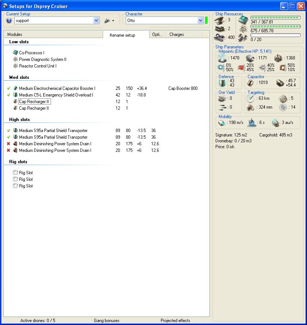Open Gang bonuses in the status bar
This screenshot has height=325, width=307.
106,321
